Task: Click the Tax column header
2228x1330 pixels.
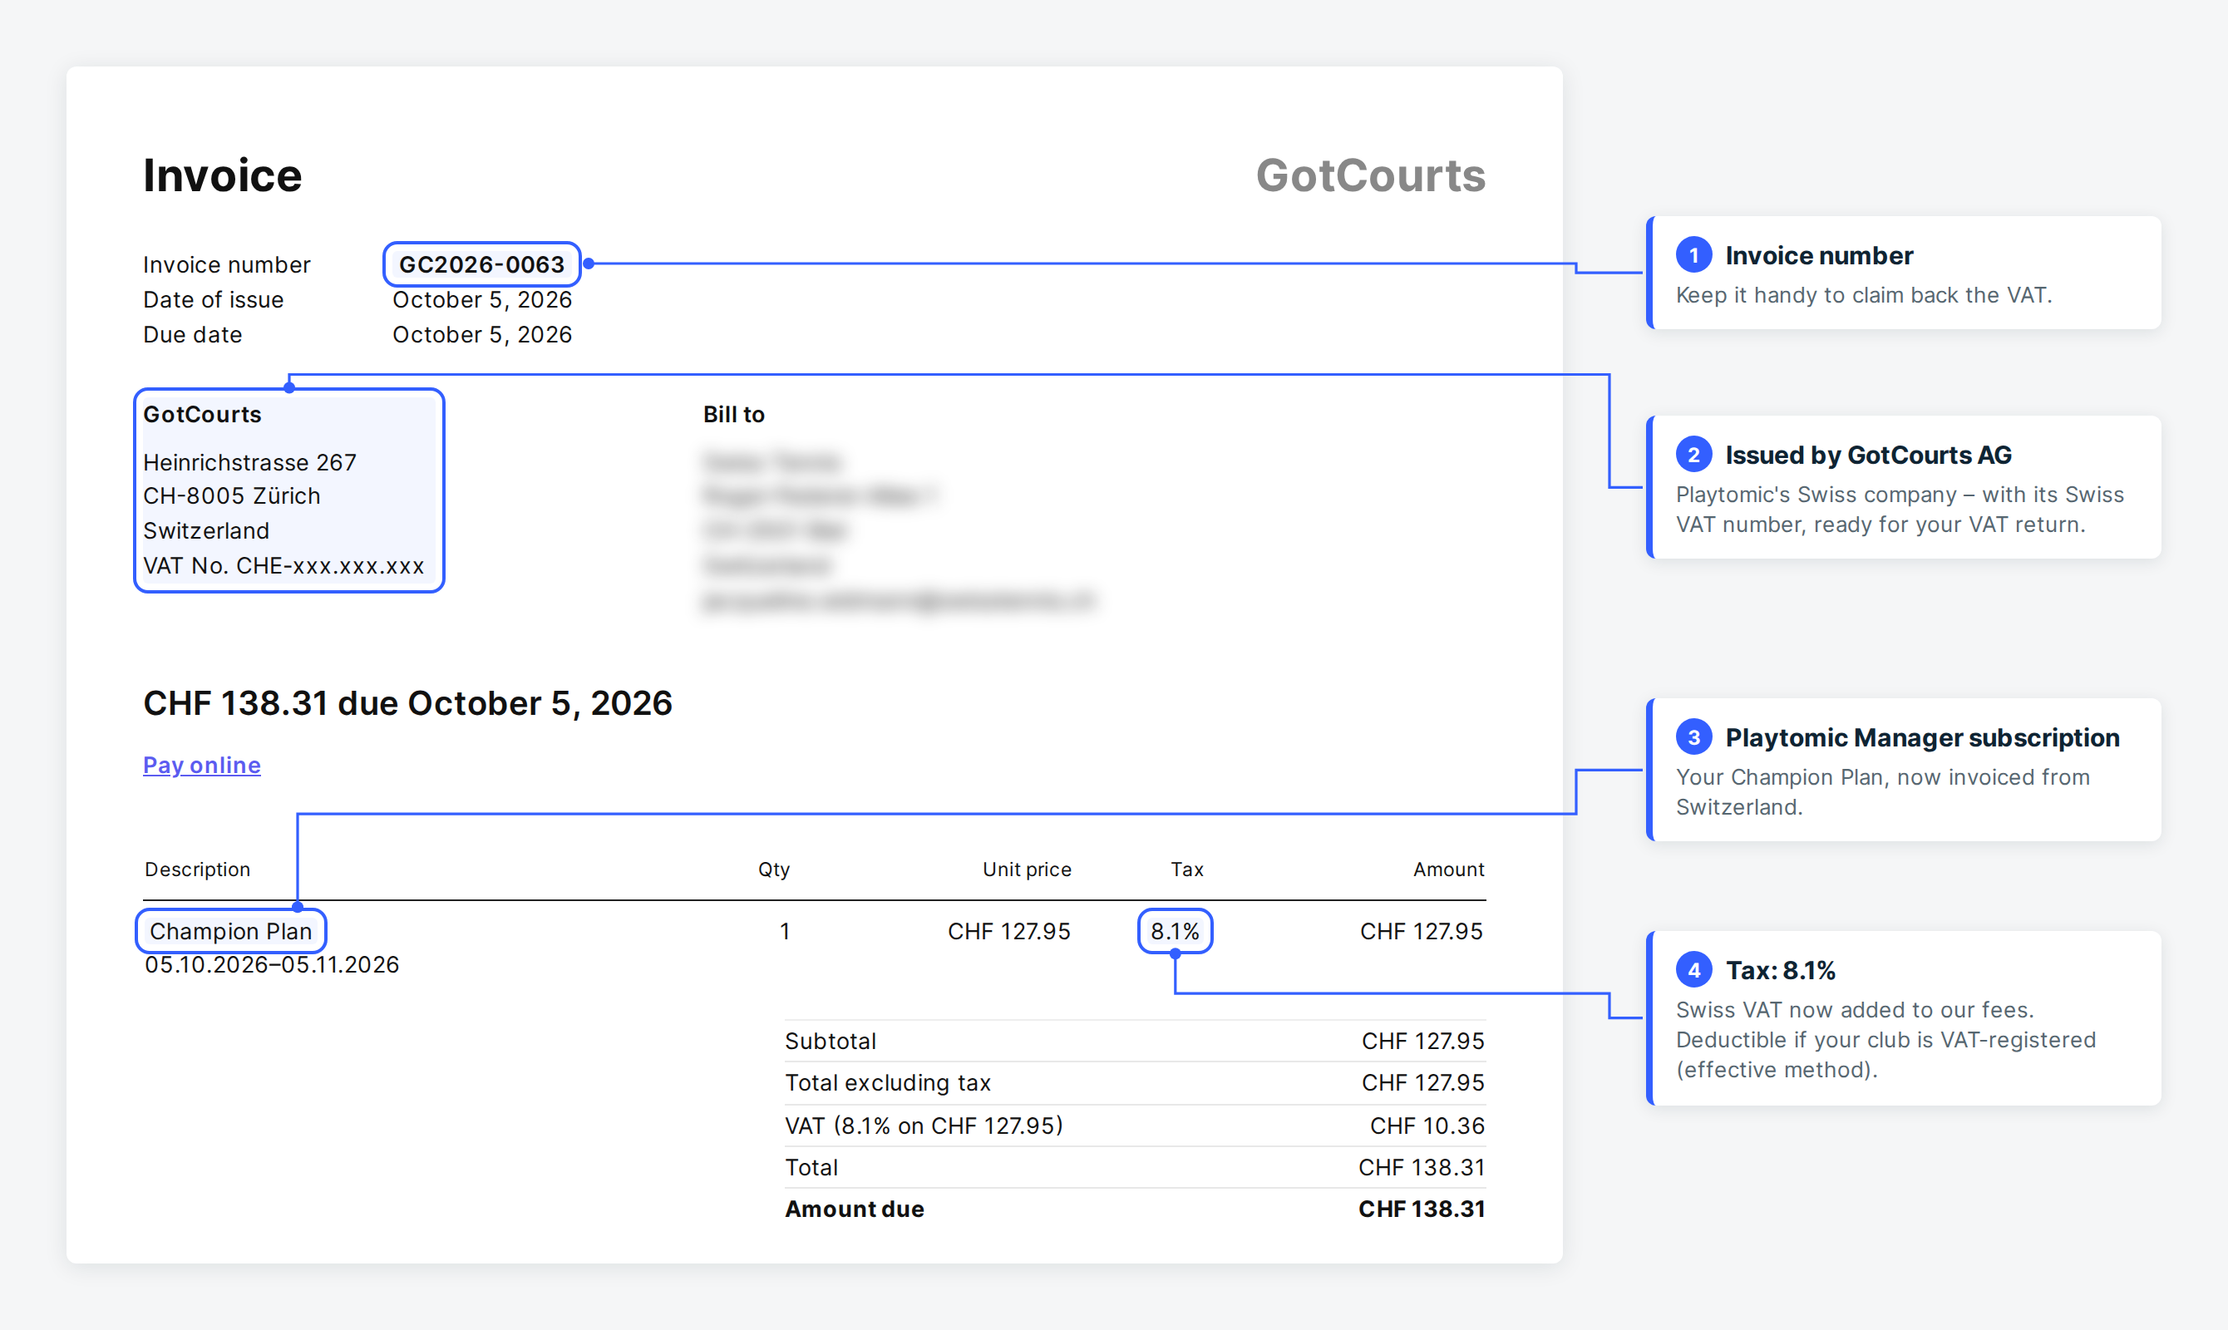Action: click(x=1187, y=869)
